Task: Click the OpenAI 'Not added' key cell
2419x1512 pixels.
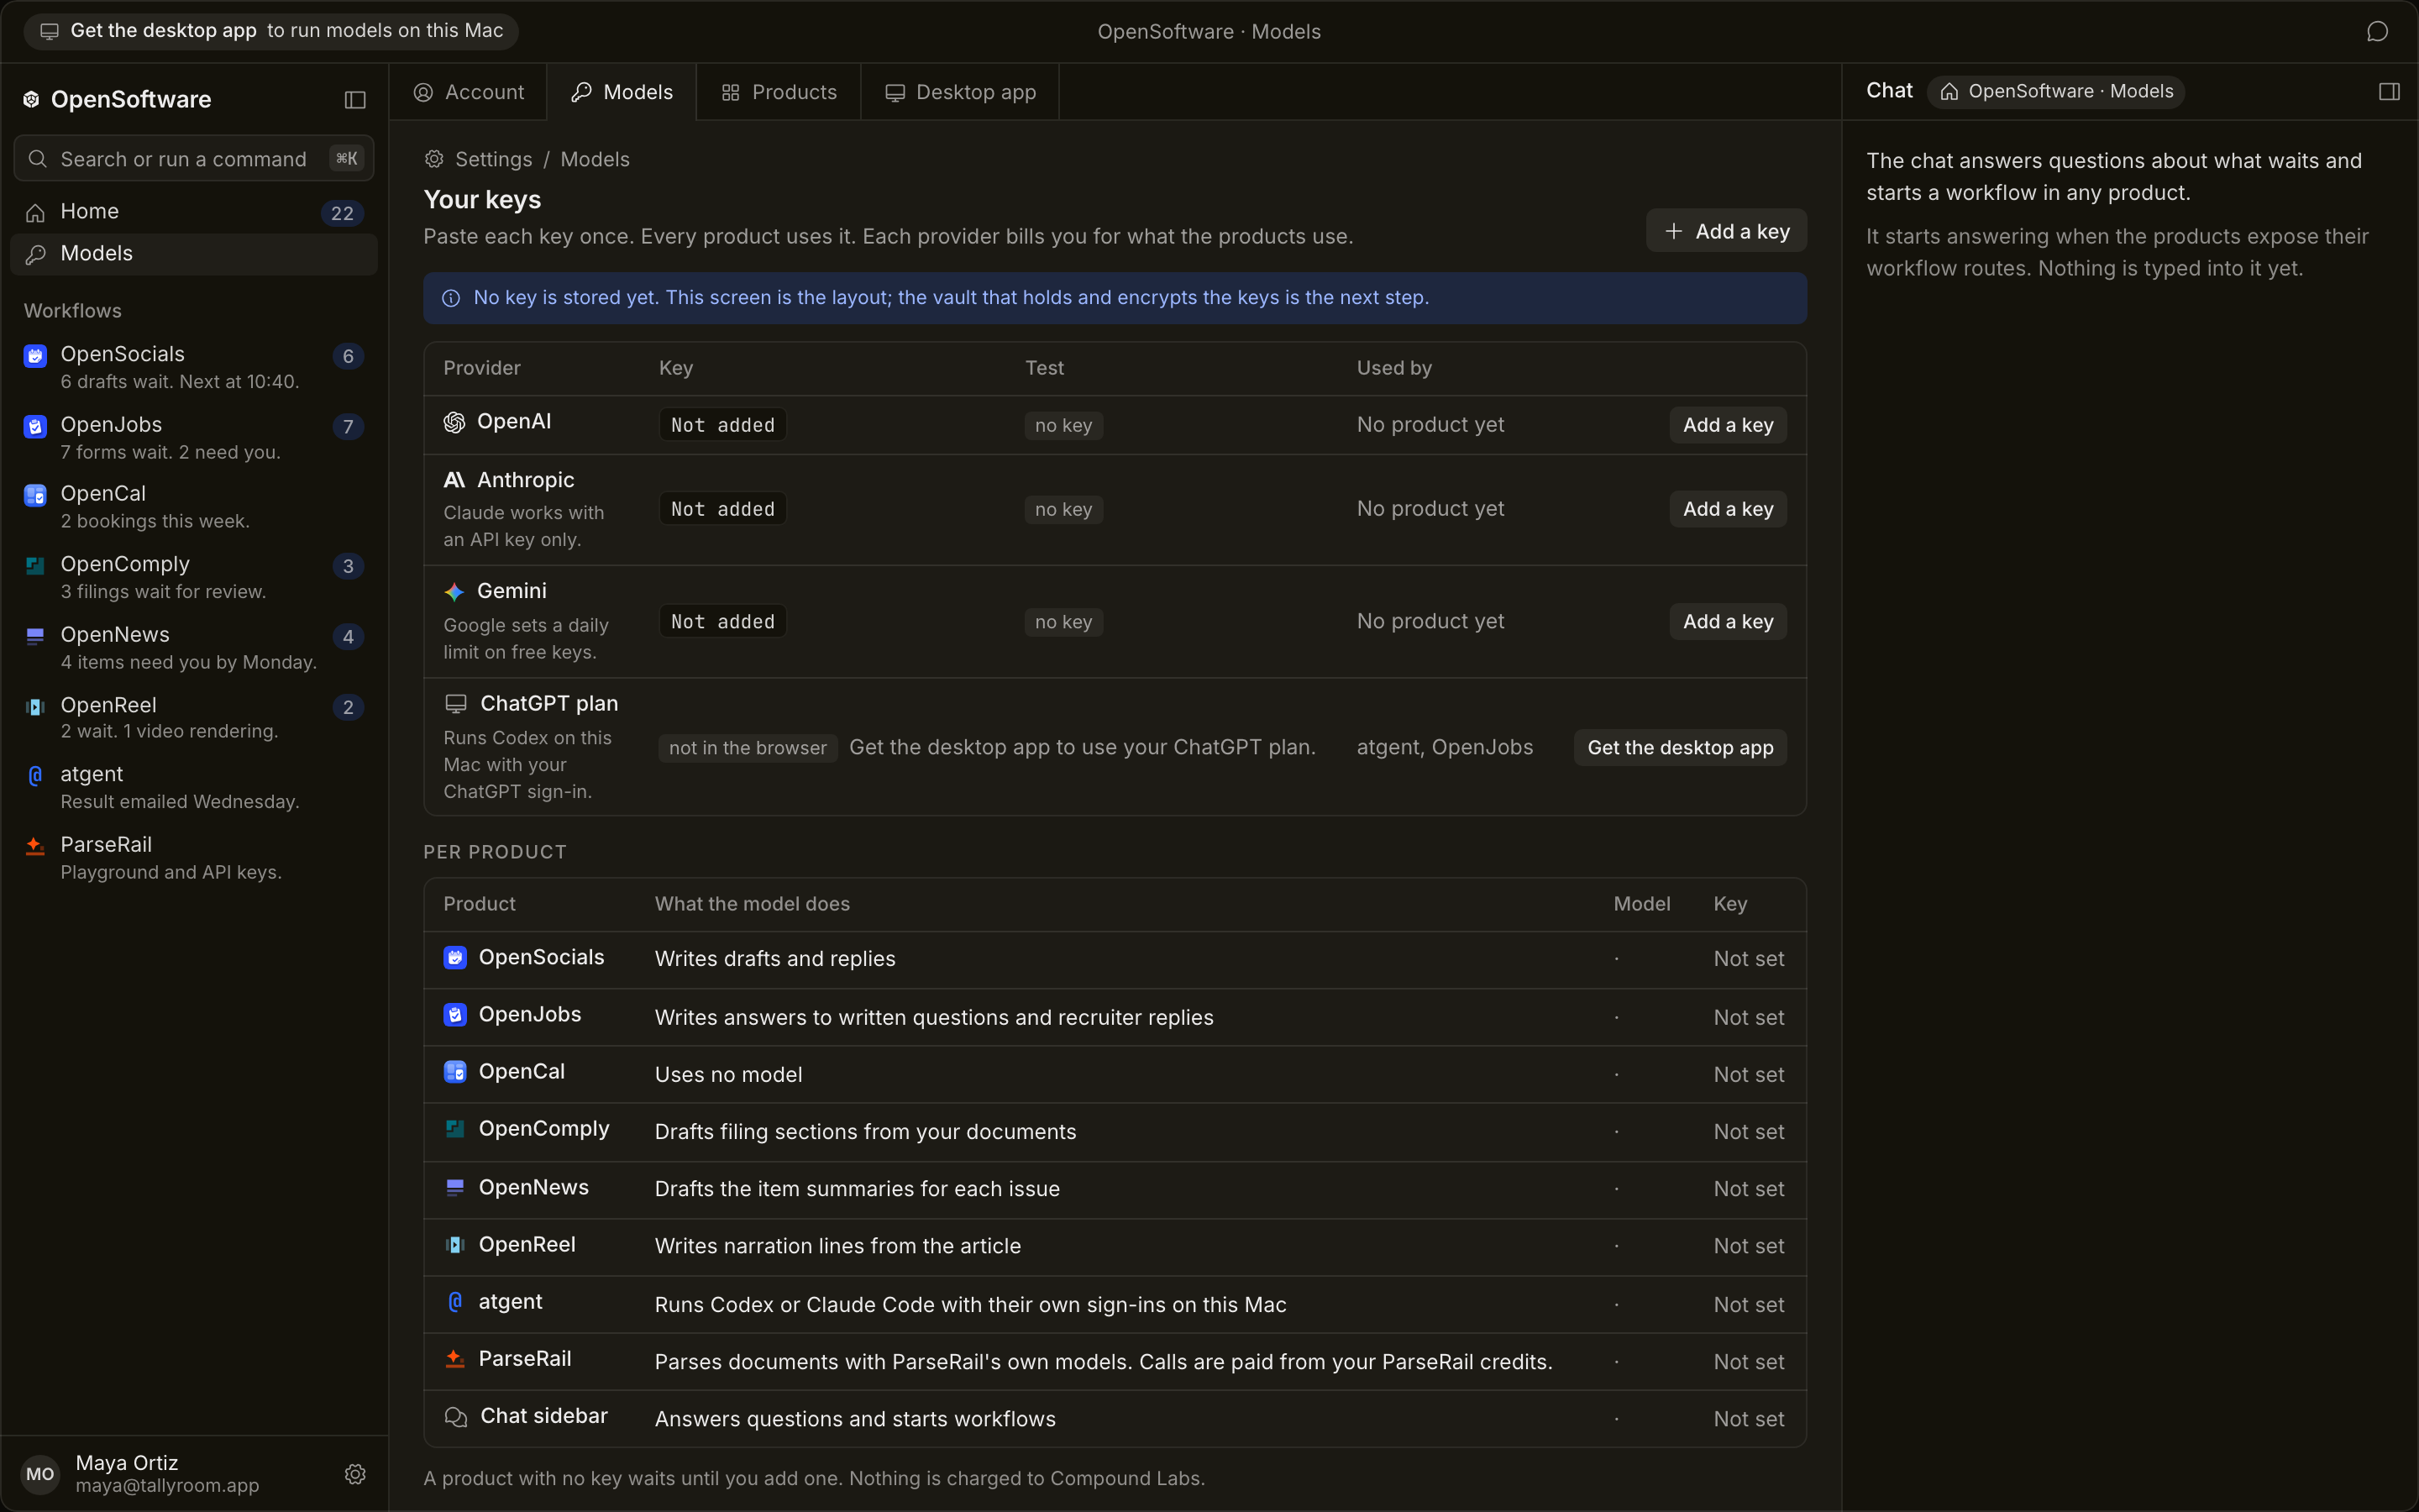Action: pos(722,425)
